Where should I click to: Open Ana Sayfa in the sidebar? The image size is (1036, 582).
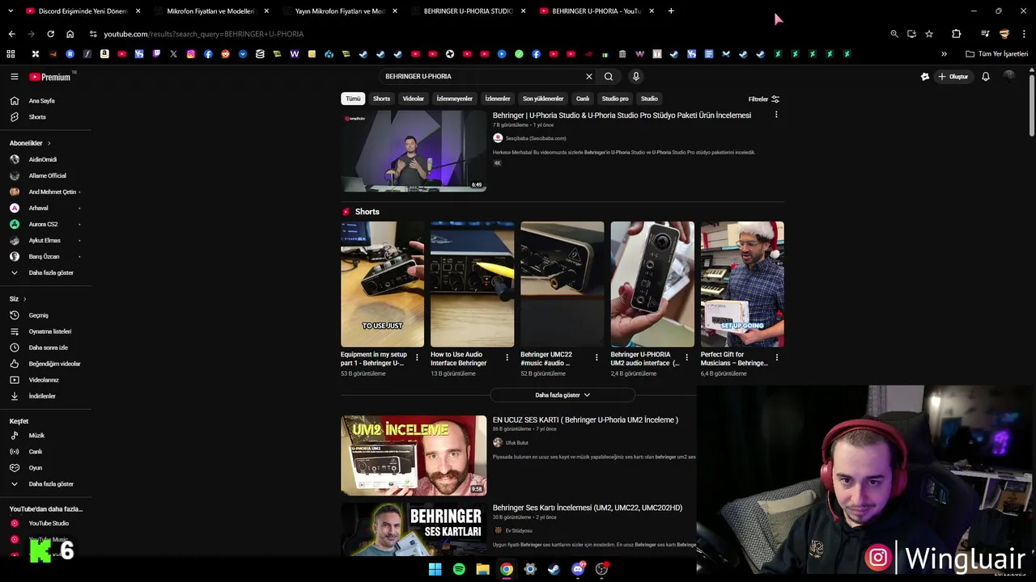[x=42, y=101]
